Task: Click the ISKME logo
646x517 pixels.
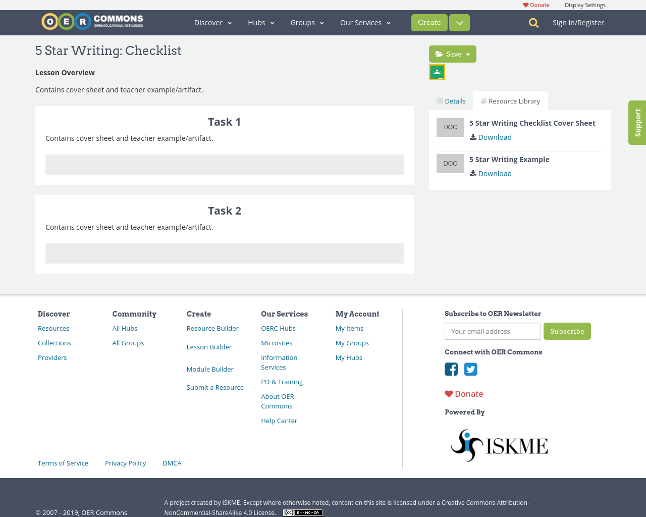Action: point(499,444)
